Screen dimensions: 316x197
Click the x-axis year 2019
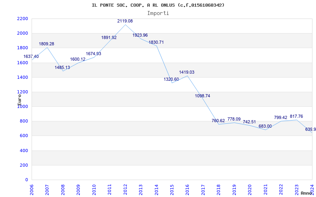pos(234,190)
